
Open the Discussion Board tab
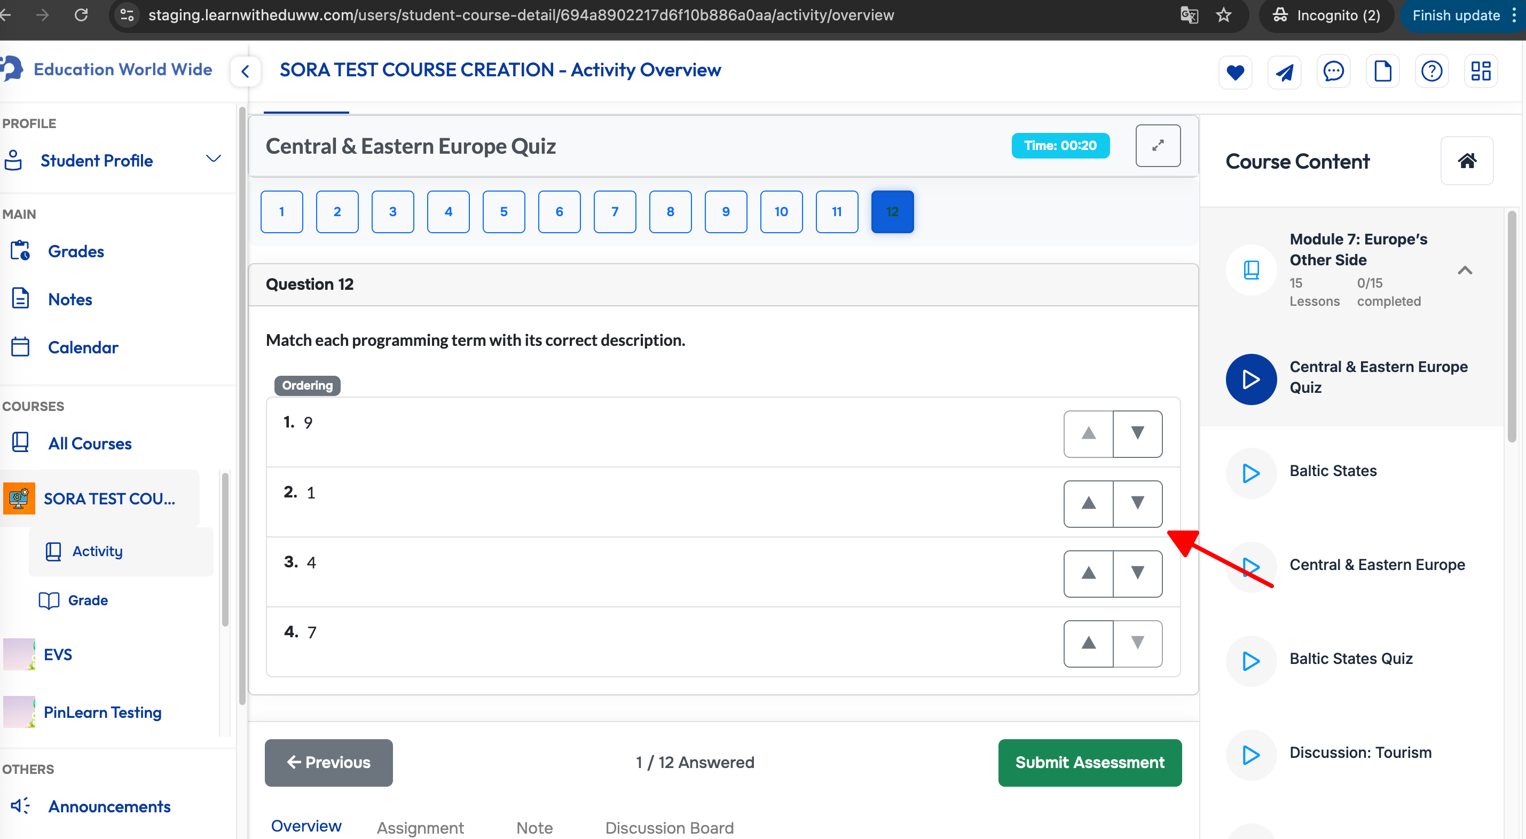669,827
